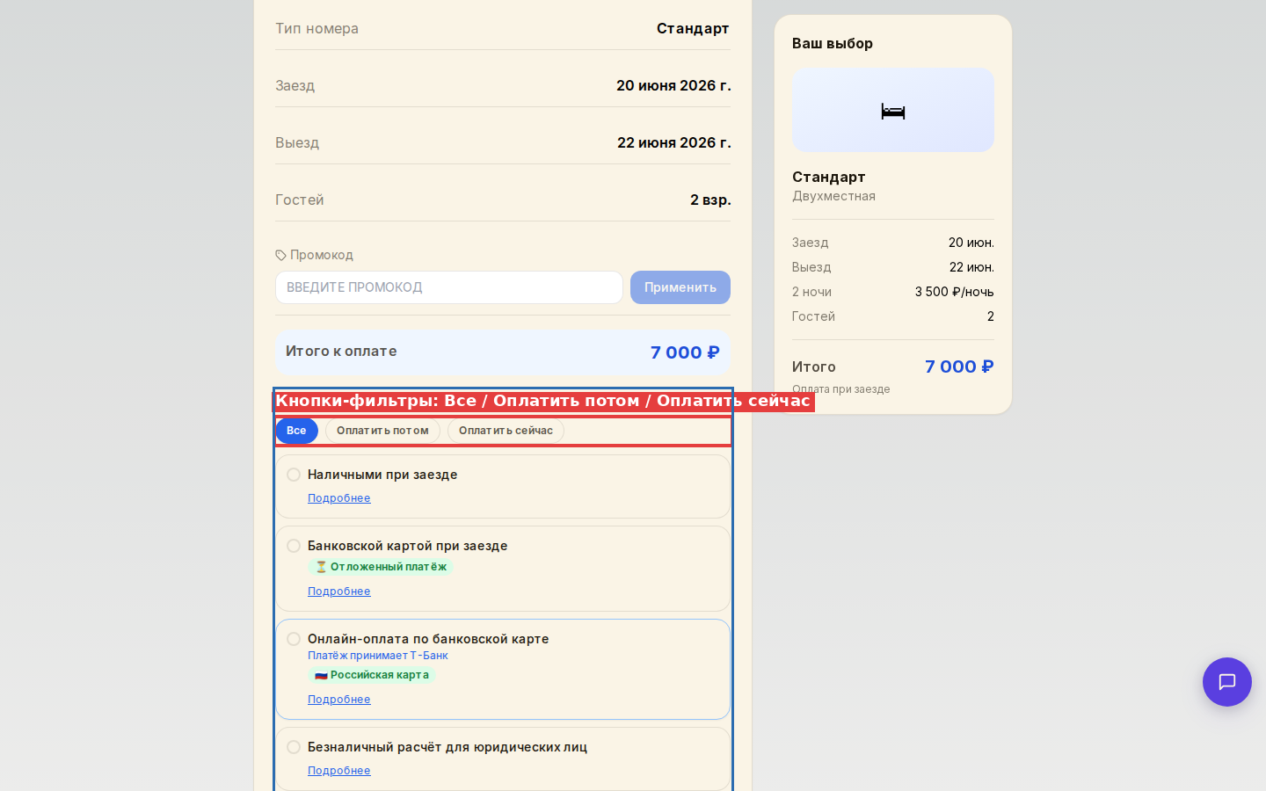Open «Подробнее» for legal entities payment
1266x791 pixels.
point(339,771)
